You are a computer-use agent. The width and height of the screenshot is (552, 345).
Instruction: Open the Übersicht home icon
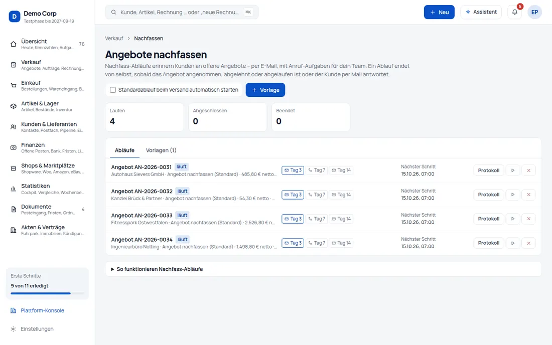14,44
